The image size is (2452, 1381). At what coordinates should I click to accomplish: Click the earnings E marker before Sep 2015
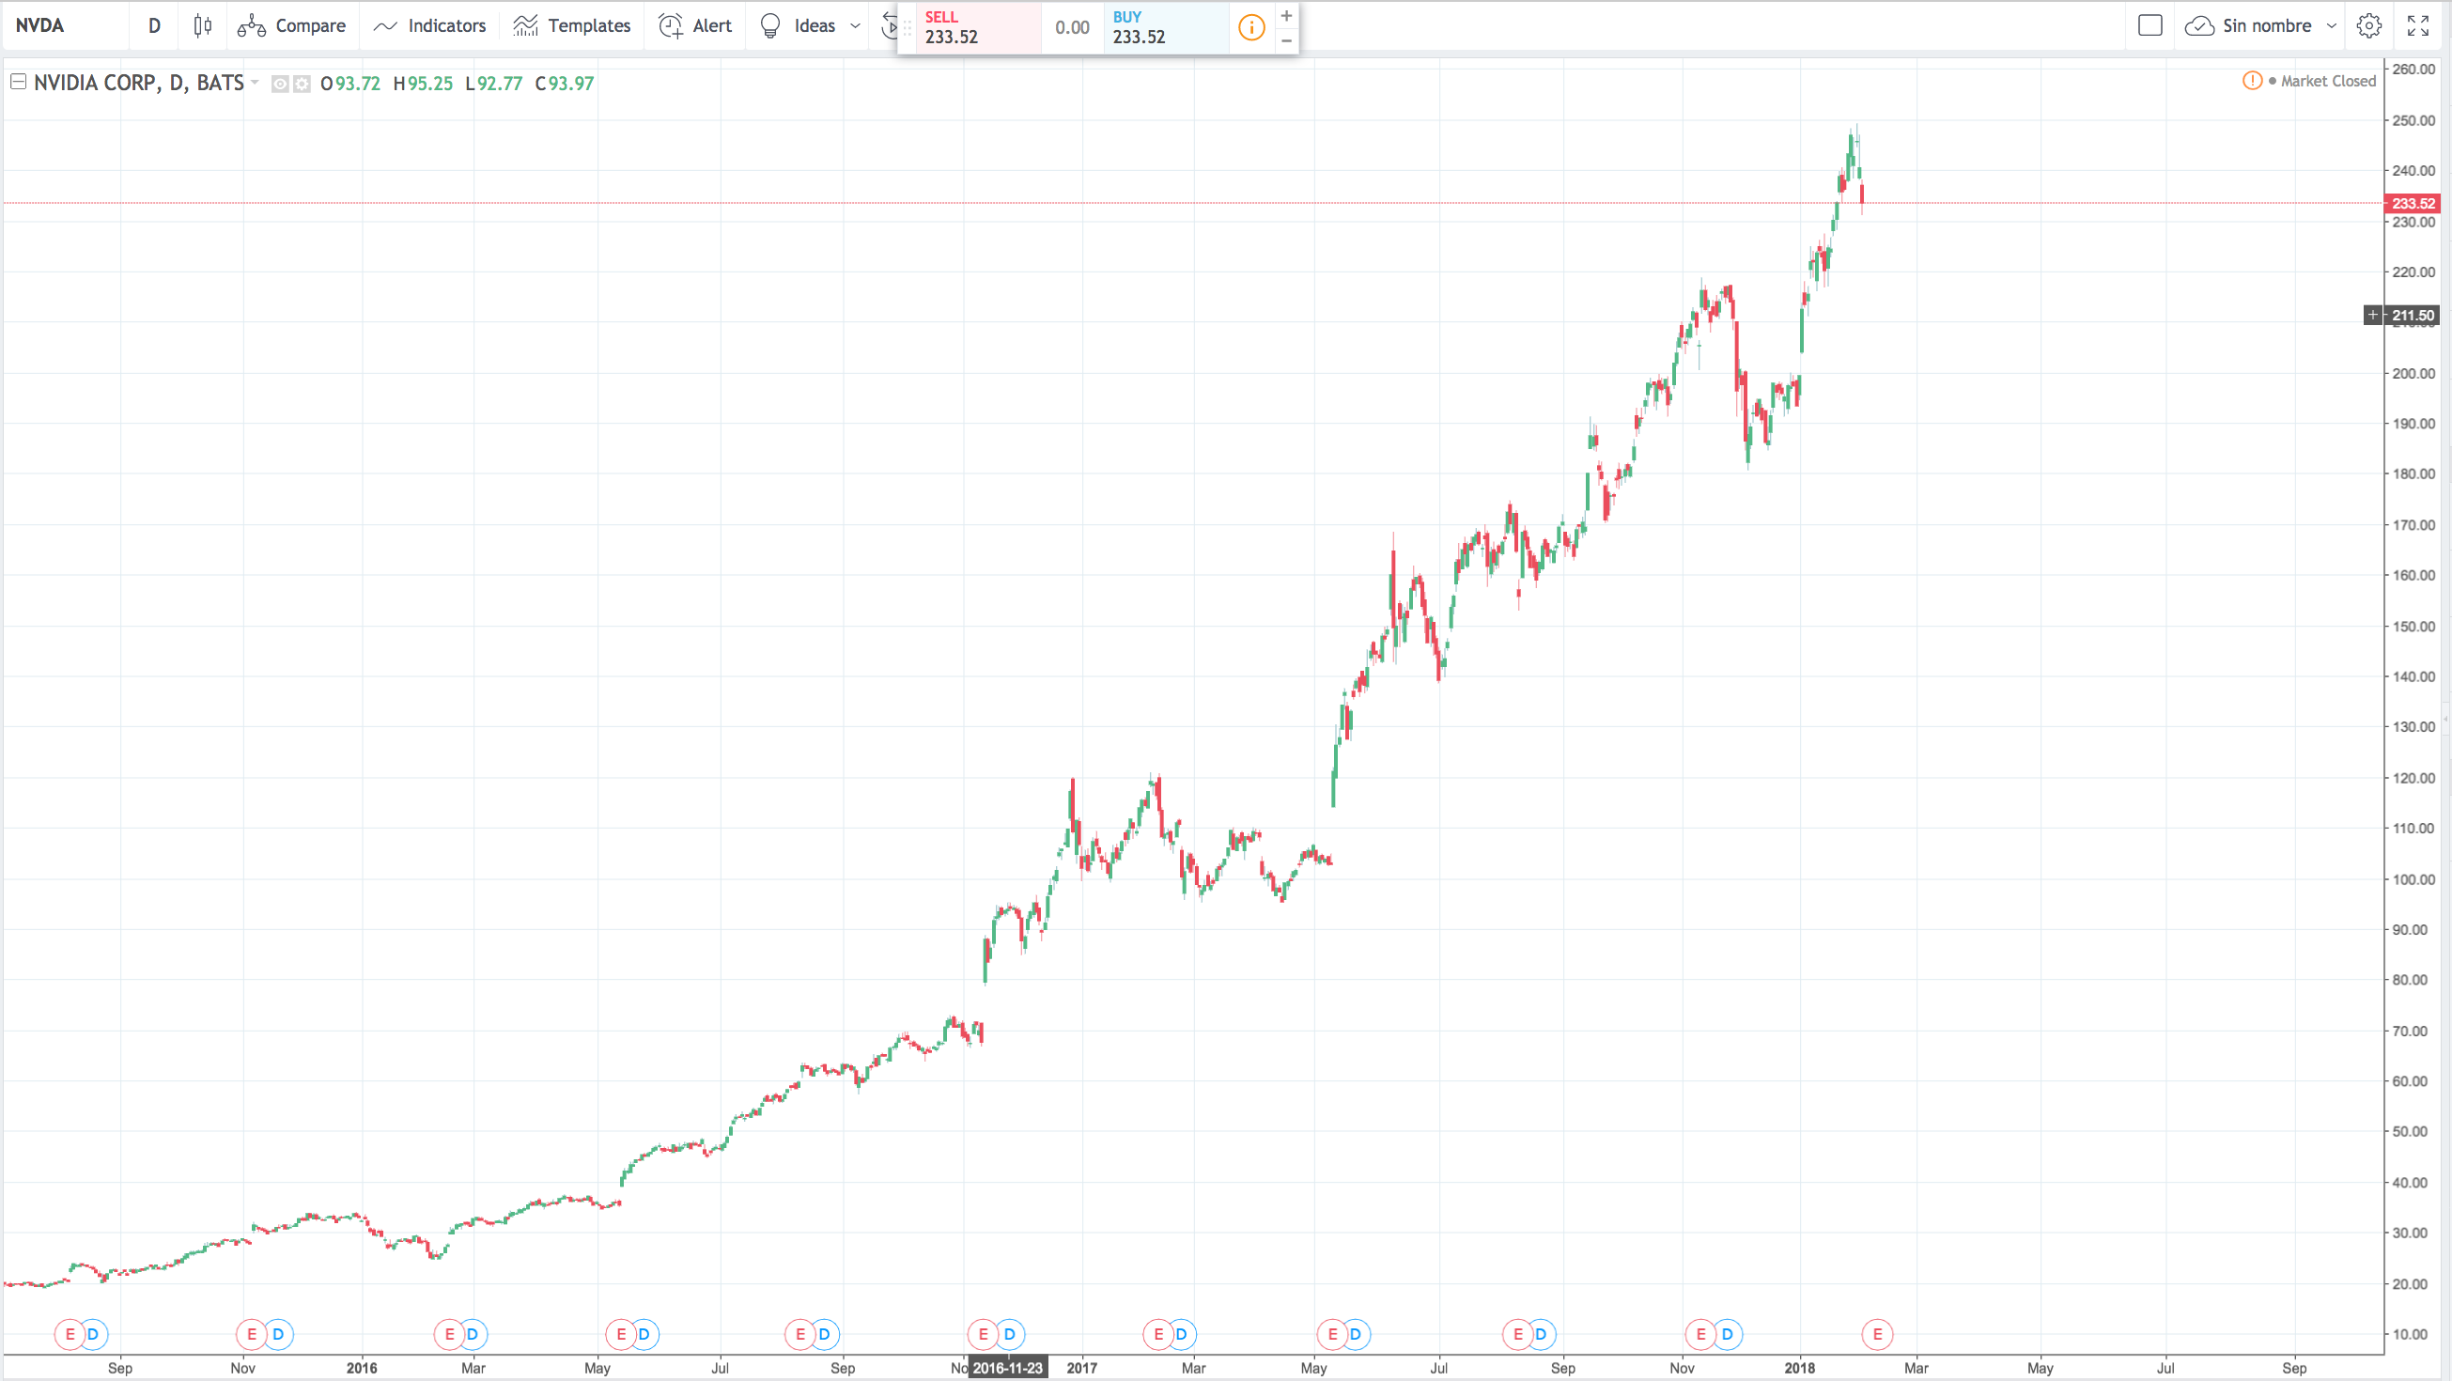[x=70, y=1334]
